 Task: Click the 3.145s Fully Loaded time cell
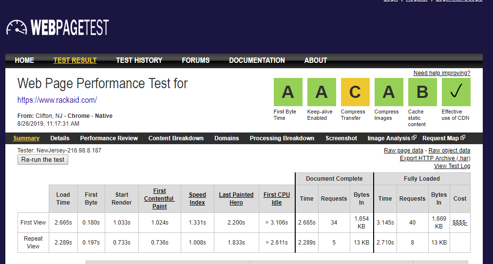385,223
